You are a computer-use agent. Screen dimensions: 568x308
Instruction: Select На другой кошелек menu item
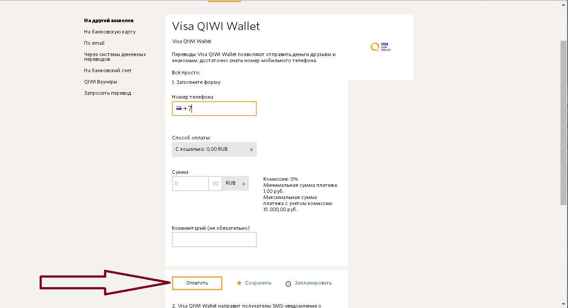pyautogui.click(x=109, y=20)
